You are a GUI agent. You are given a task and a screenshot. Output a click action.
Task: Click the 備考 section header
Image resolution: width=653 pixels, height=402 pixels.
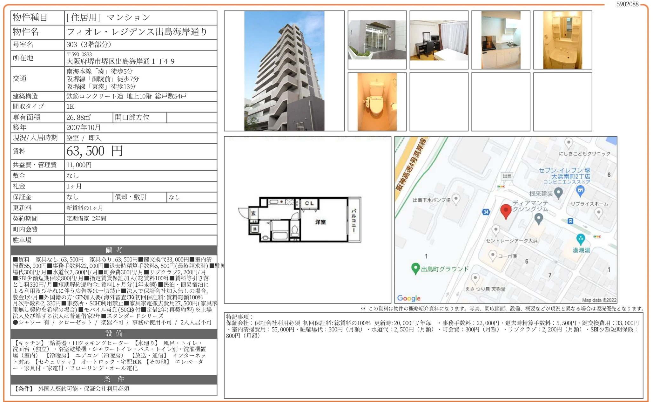click(114, 250)
